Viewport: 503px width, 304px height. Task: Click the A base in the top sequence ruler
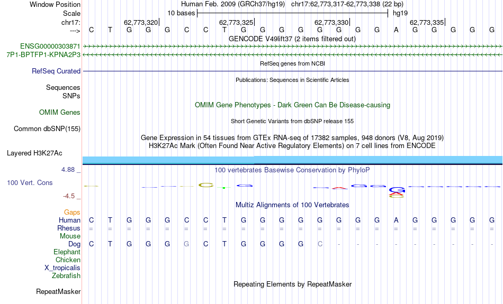396,30
